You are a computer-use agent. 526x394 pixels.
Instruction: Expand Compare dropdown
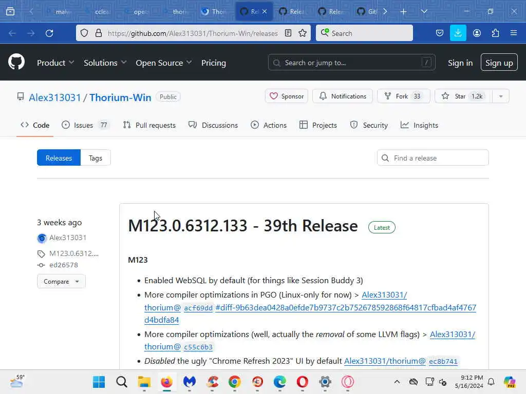tap(62, 282)
